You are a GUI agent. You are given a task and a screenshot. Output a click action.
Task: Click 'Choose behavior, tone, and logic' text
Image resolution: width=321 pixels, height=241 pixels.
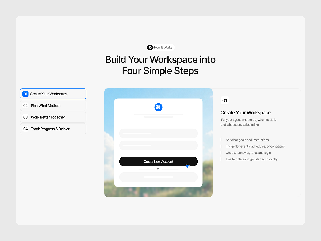pyautogui.click(x=248, y=153)
